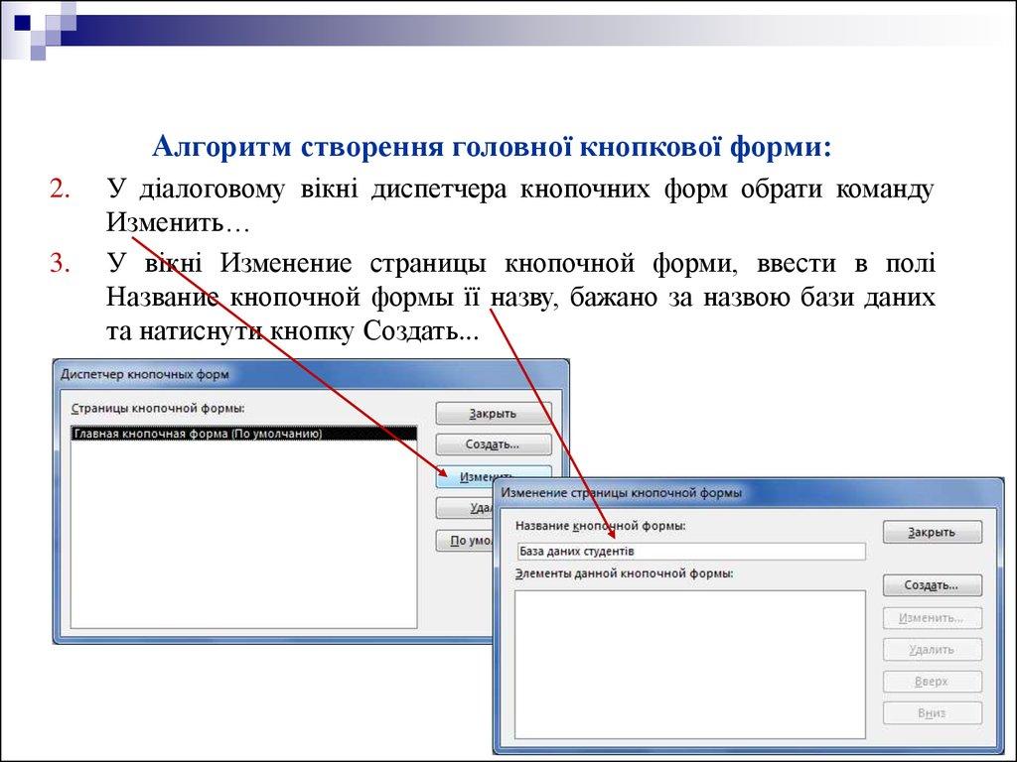The height and width of the screenshot is (762, 1017).
Task: Click Закрыть in Изменение страницы кнопочной формы window
Action: pos(932,533)
